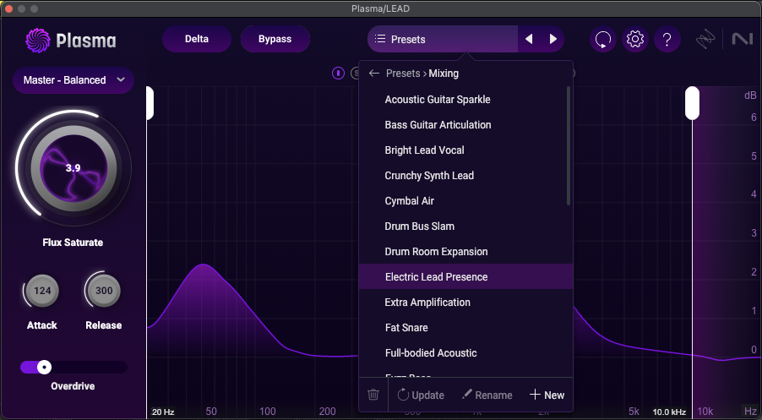The height and width of the screenshot is (420, 762).
Task: Click the back arrow in preset browser
Action: click(373, 74)
